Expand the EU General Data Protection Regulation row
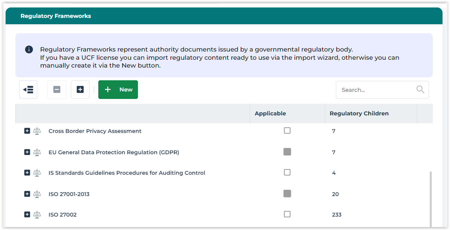Screen dimensions: 450x230 [27, 152]
